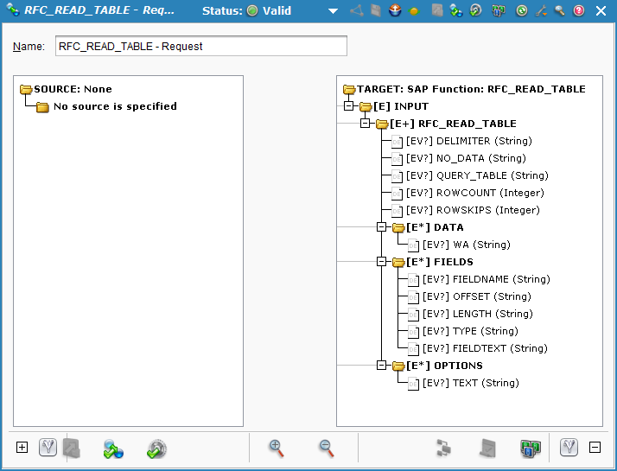Collapse the OPTIONS element node

coord(382,366)
